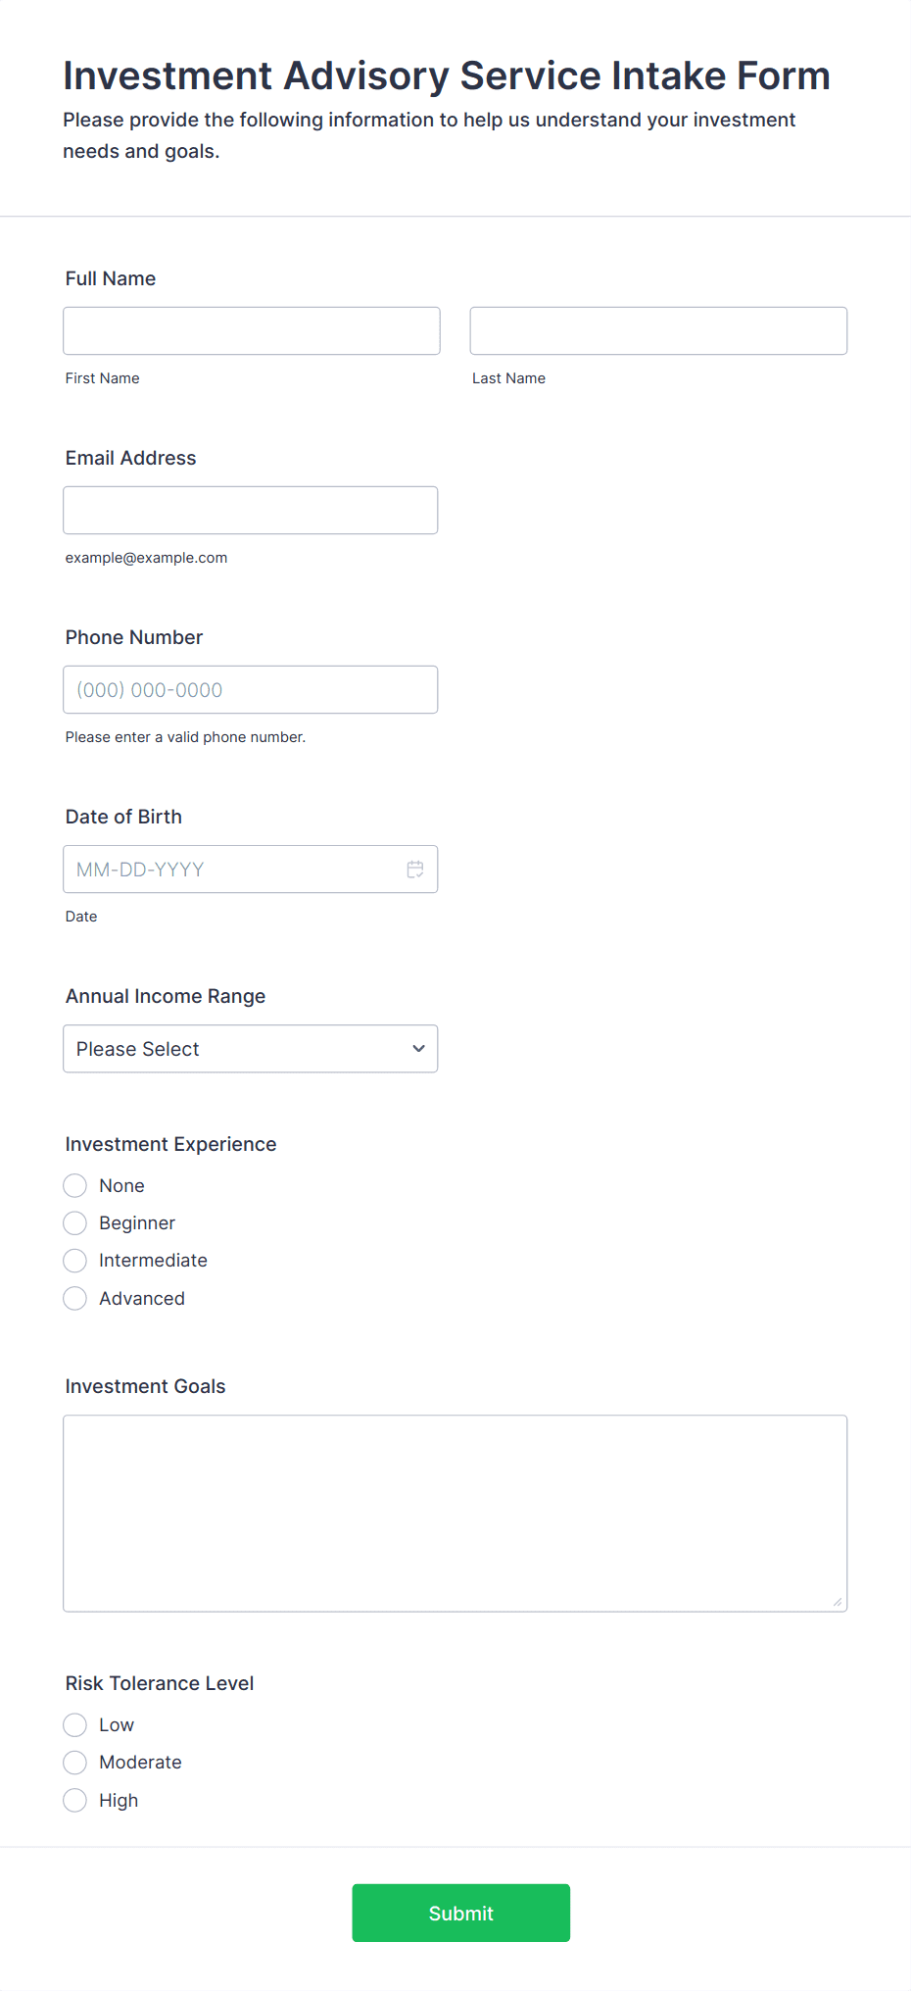Screen dimensions: 911x1991
Task: Click the Annual Income Range dropdown chevron
Action: click(416, 1048)
